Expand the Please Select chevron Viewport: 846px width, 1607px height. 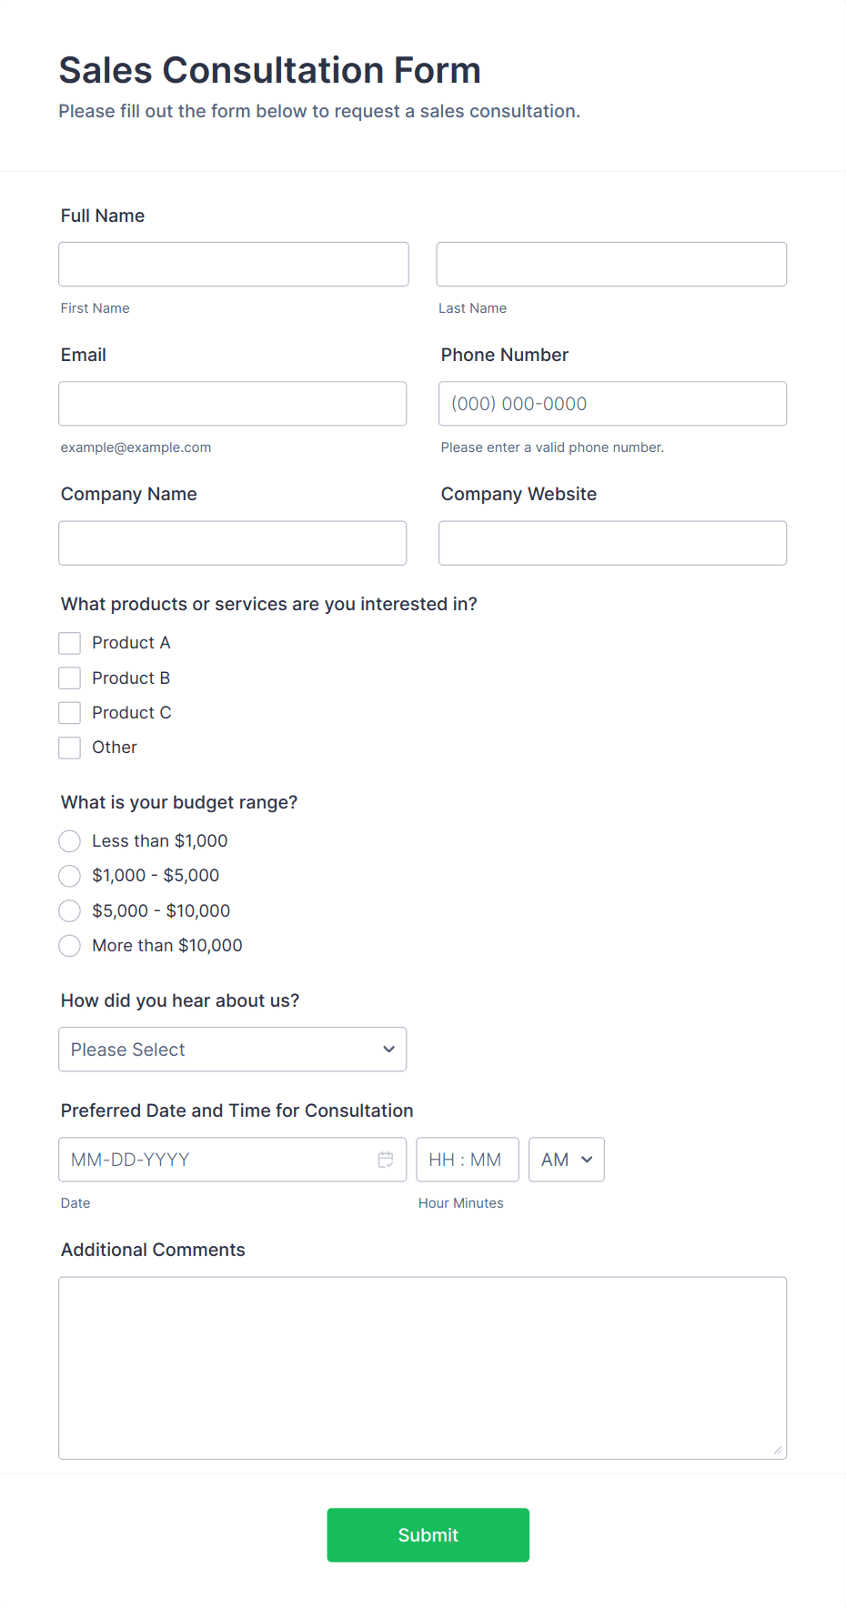[x=388, y=1049]
